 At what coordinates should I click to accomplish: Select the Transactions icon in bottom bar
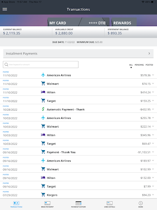click(16, 203)
